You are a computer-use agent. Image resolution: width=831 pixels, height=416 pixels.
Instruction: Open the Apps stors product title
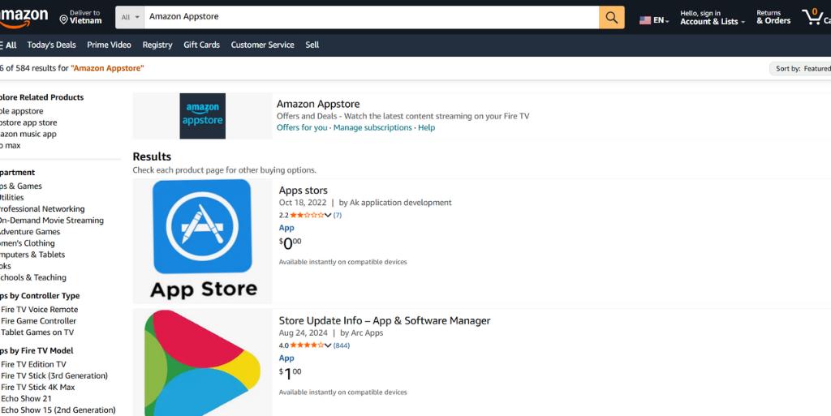303,191
